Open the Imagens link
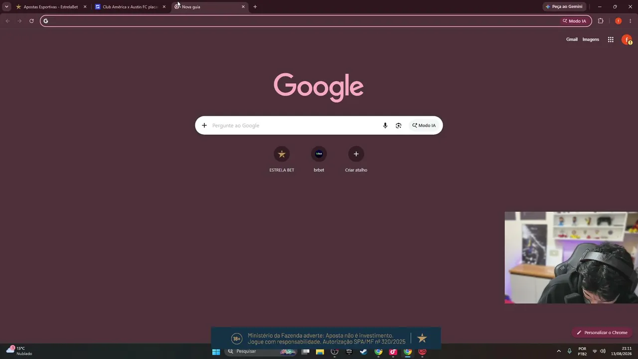The width and height of the screenshot is (638, 359). tap(591, 39)
